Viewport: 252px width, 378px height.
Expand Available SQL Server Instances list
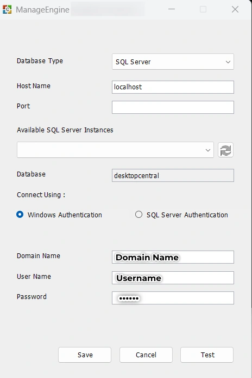pyautogui.click(x=115, y=150)
